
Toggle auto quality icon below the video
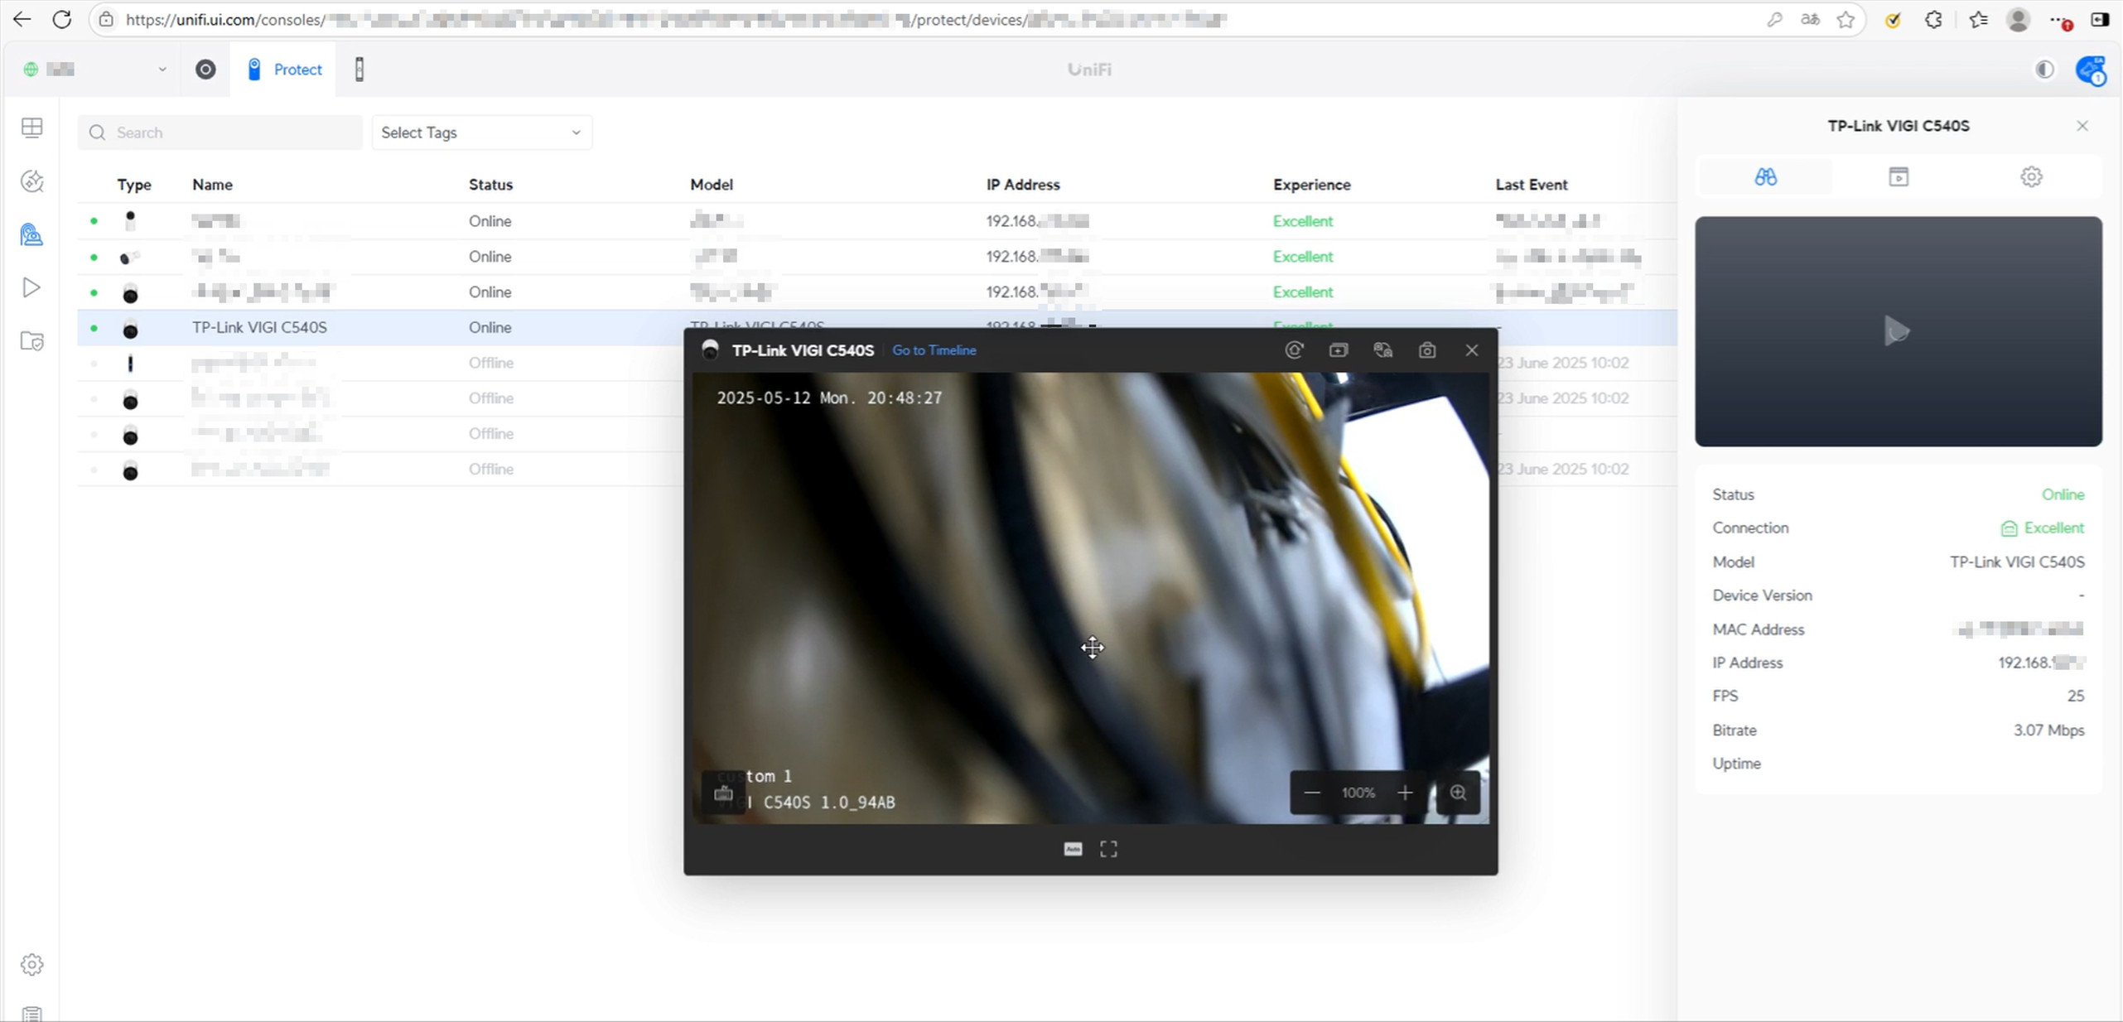1073,849
